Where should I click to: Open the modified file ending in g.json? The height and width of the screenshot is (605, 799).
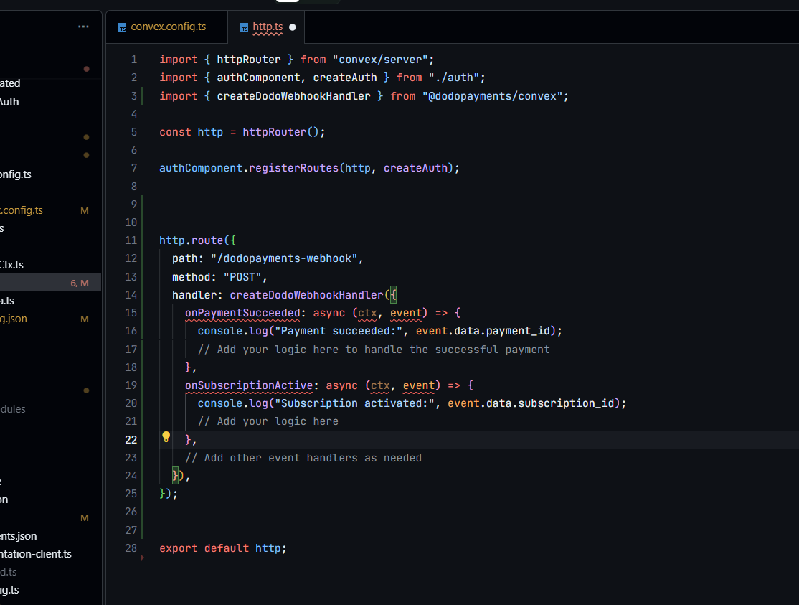[x=14, y=319]
